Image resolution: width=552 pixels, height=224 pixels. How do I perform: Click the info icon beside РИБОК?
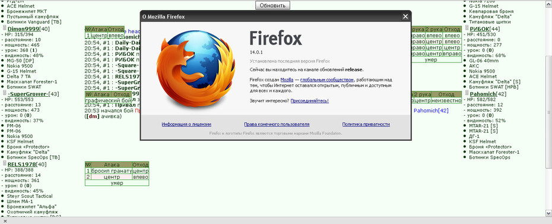[x=467, y=28]
